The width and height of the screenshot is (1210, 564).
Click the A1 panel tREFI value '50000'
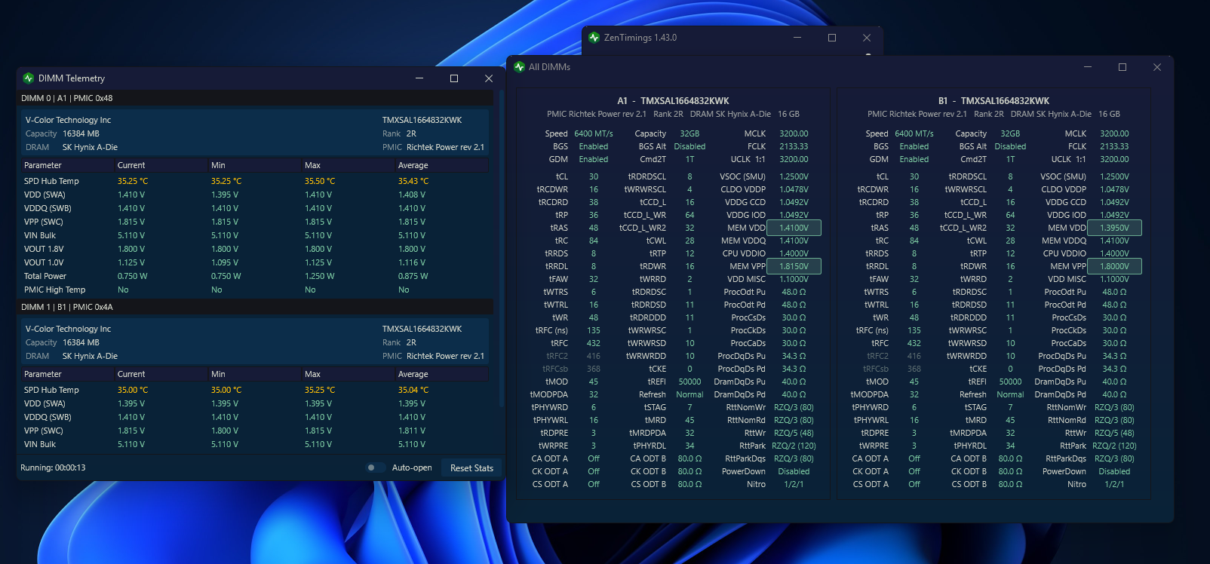pos(689,382)
